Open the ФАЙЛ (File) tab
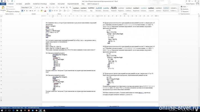Viewport: 200px width, 112px height. point(3,4)
